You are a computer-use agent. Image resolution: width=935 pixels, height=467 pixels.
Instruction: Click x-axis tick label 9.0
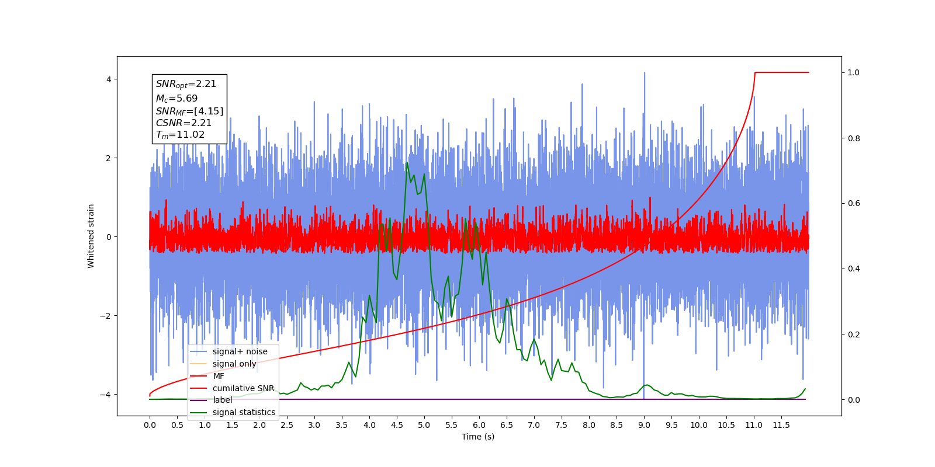[x=644, y=425]
